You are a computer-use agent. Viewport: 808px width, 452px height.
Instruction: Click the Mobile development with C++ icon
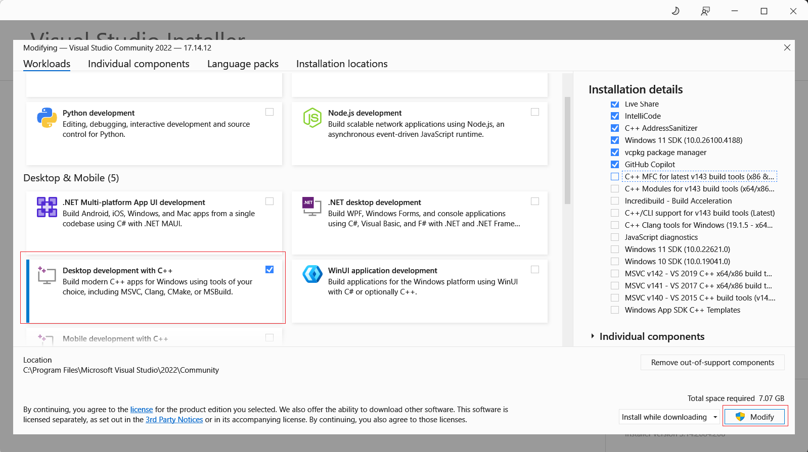click(47, 339)
